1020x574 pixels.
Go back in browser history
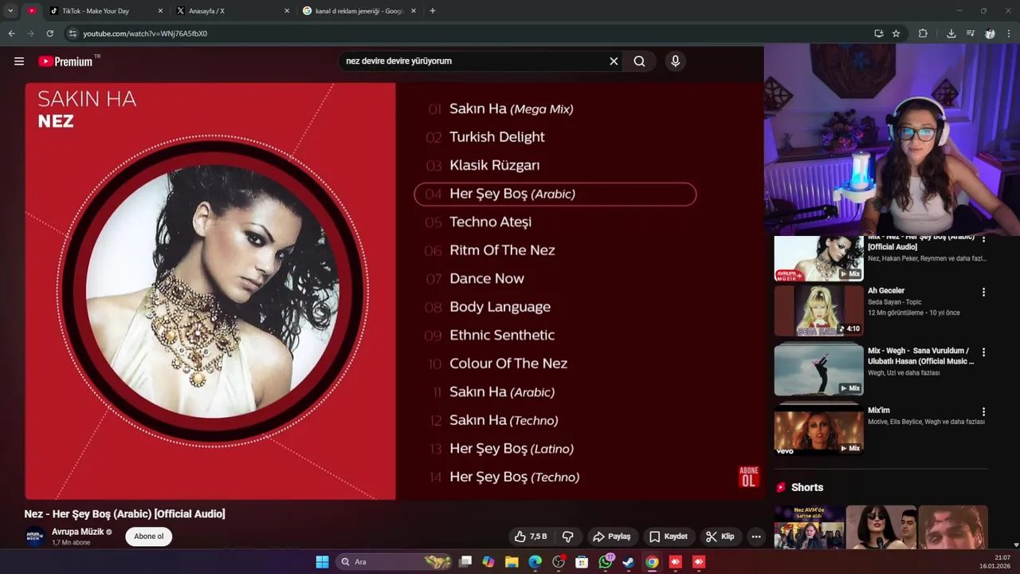pyautogui.click(x=11, y=33)
